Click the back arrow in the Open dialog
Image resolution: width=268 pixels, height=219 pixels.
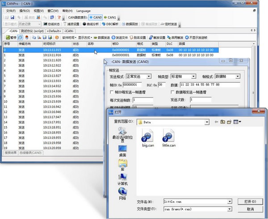coord(216,122)
